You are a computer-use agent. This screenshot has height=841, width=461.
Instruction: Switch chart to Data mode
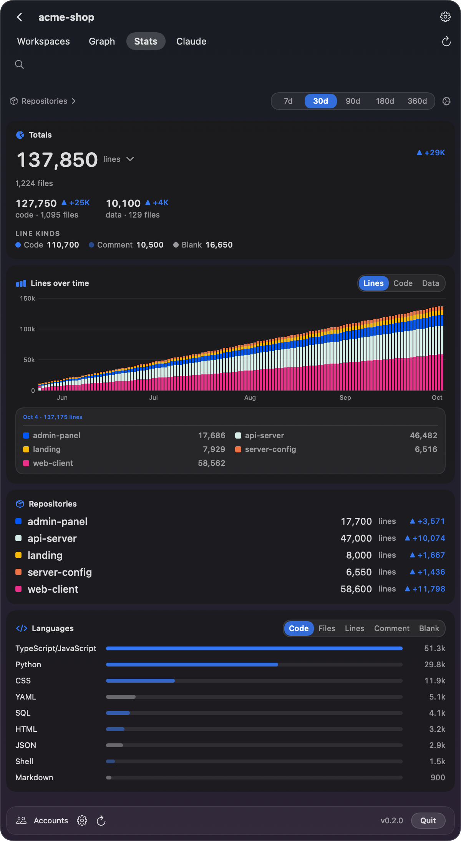(x=431, y=283)
